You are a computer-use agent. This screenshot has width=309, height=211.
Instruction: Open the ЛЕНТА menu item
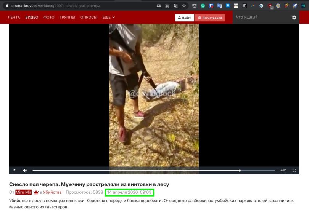14,18
